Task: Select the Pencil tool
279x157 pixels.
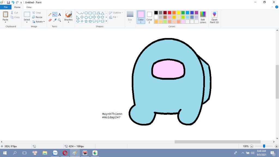Action: (x=50, y=14)
